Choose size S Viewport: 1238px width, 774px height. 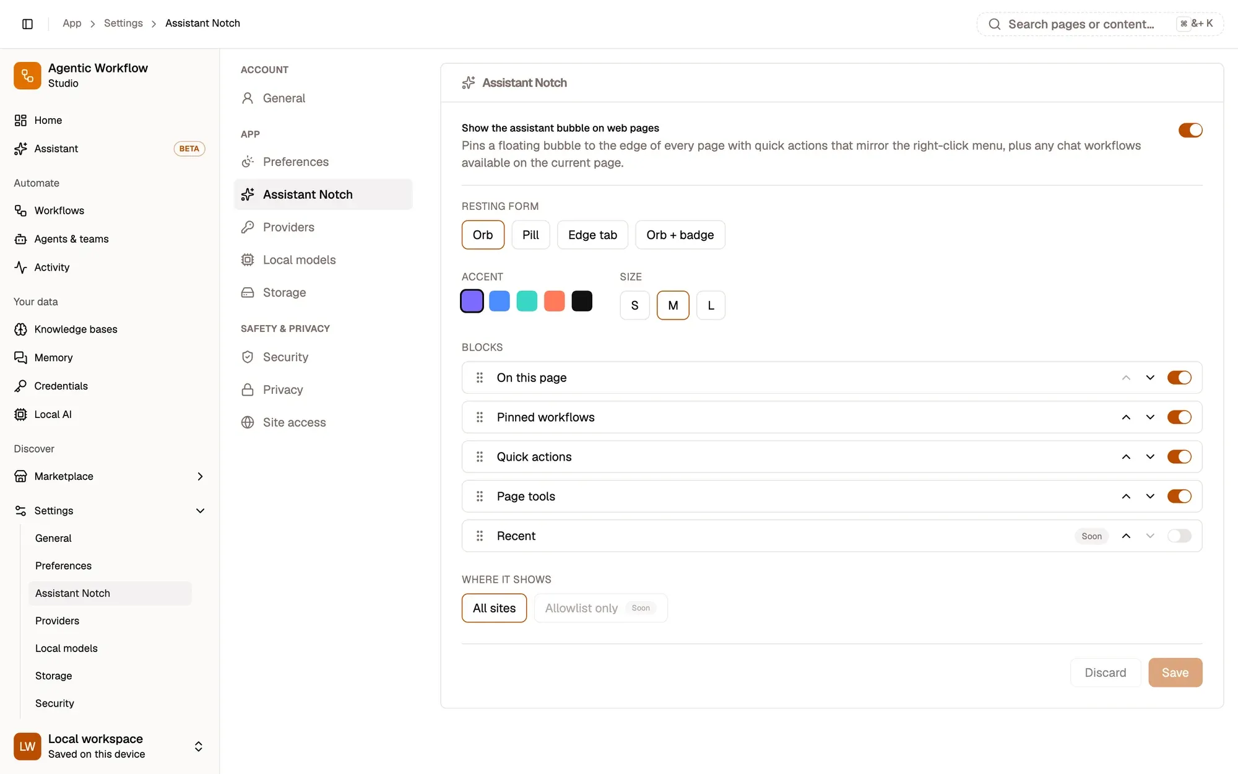(x=634, y=305)
